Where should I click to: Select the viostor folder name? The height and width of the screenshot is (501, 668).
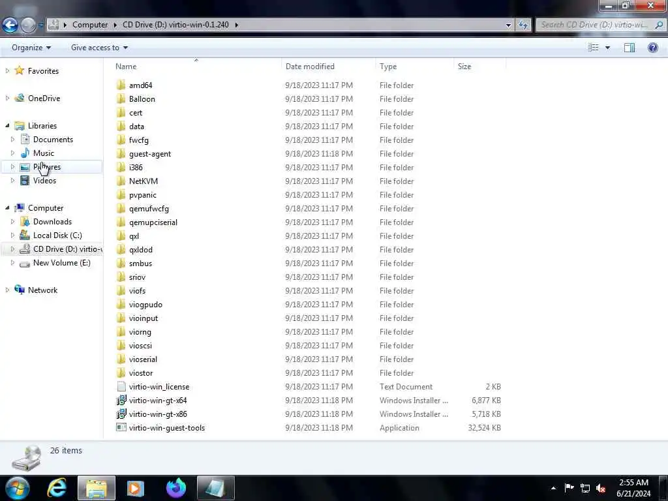pos(141,372)
